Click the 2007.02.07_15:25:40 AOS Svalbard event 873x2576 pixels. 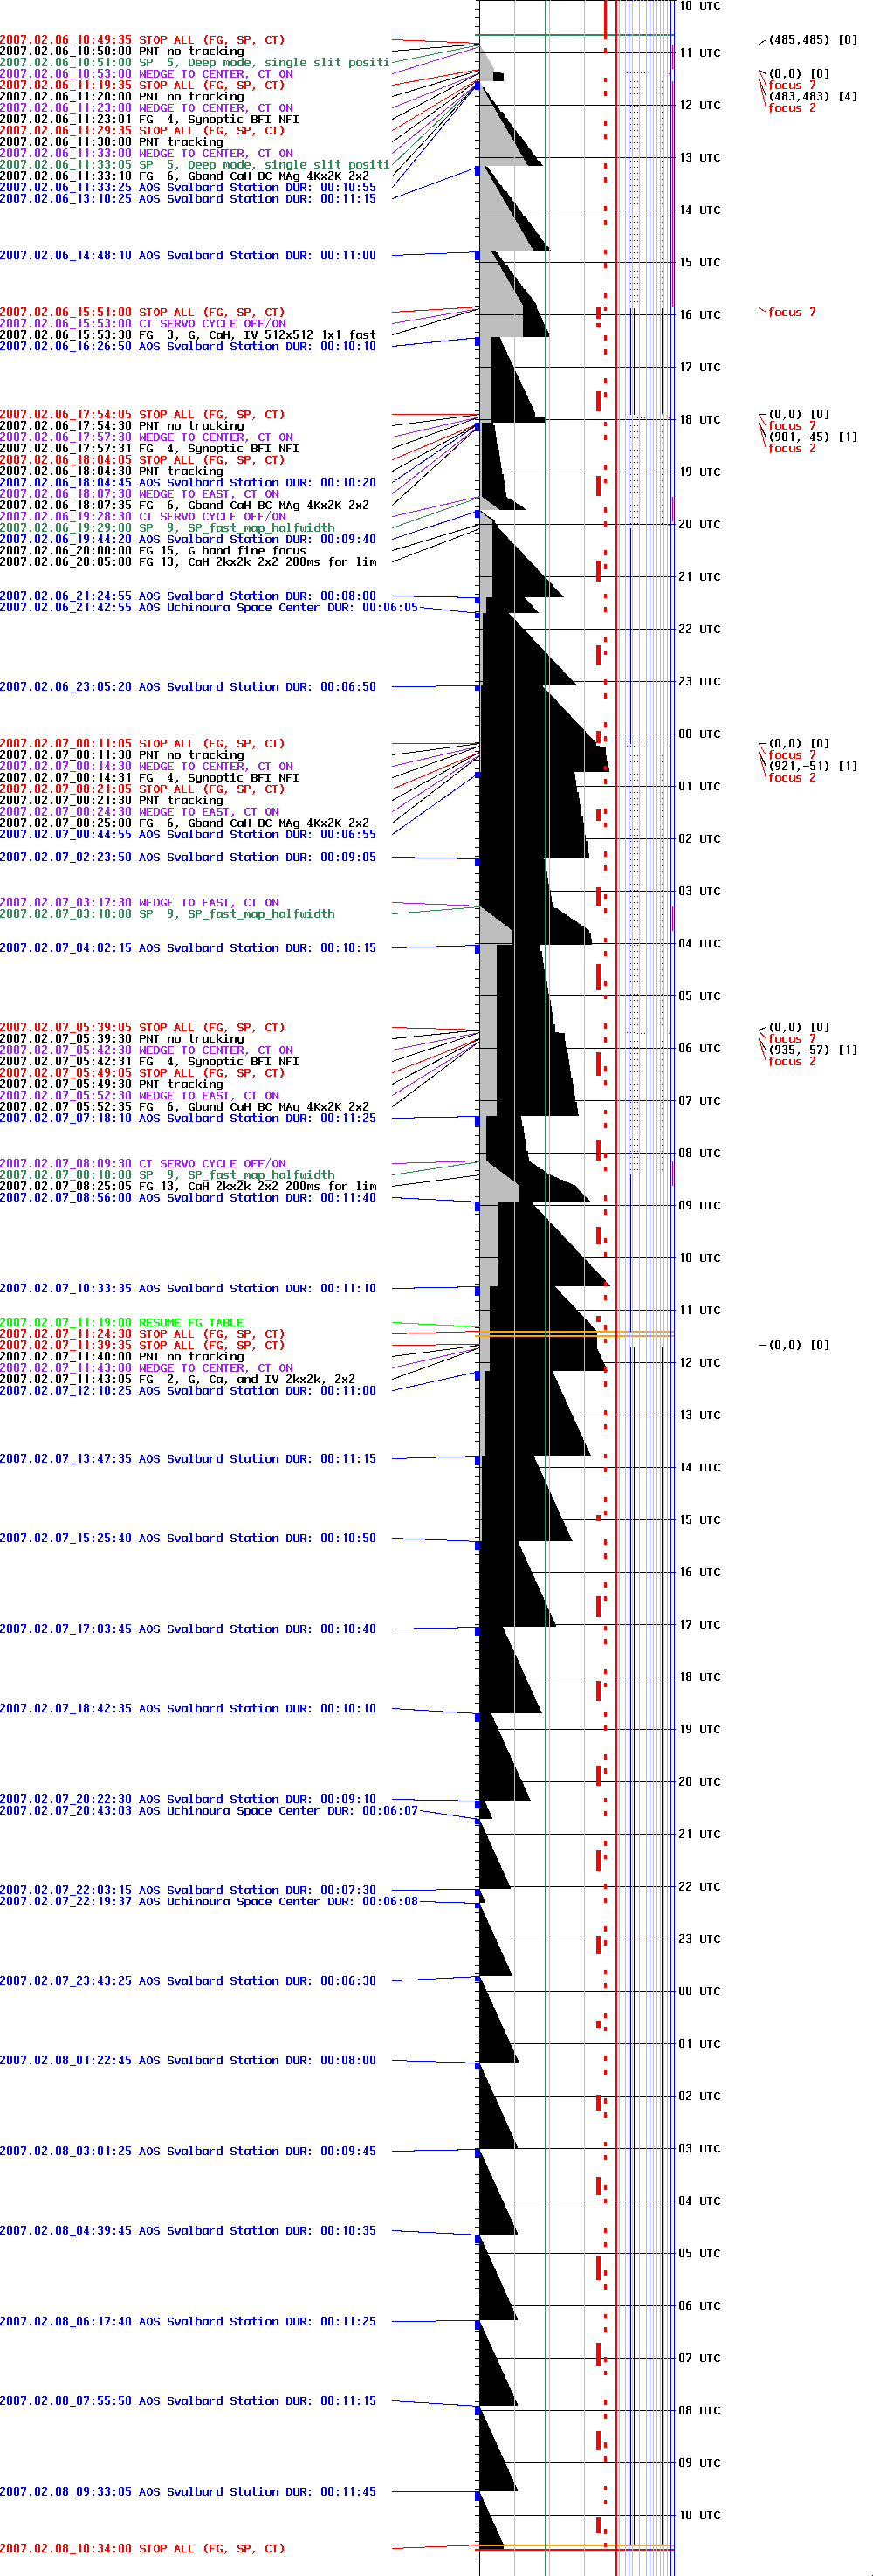(188, 1538)
